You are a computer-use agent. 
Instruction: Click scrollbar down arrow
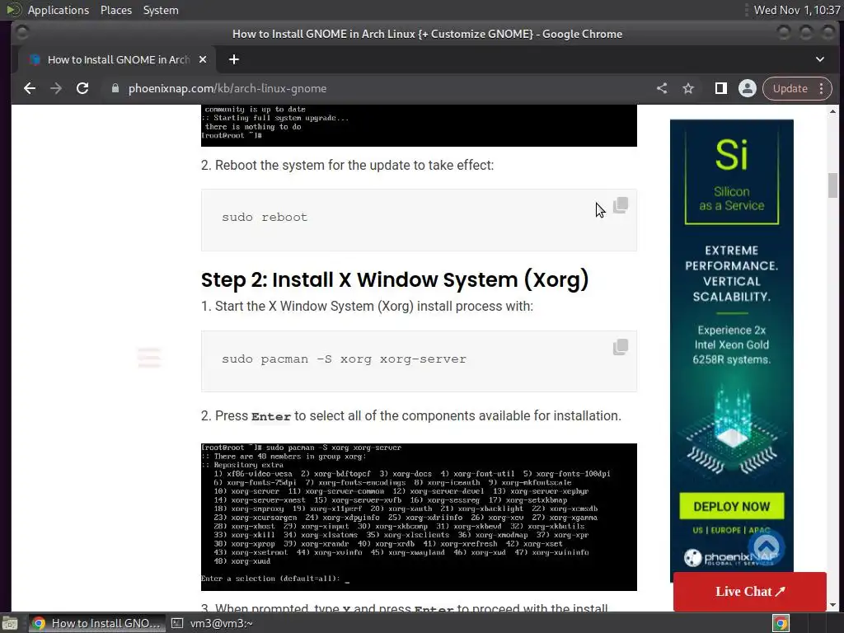[x=832, y=605]
